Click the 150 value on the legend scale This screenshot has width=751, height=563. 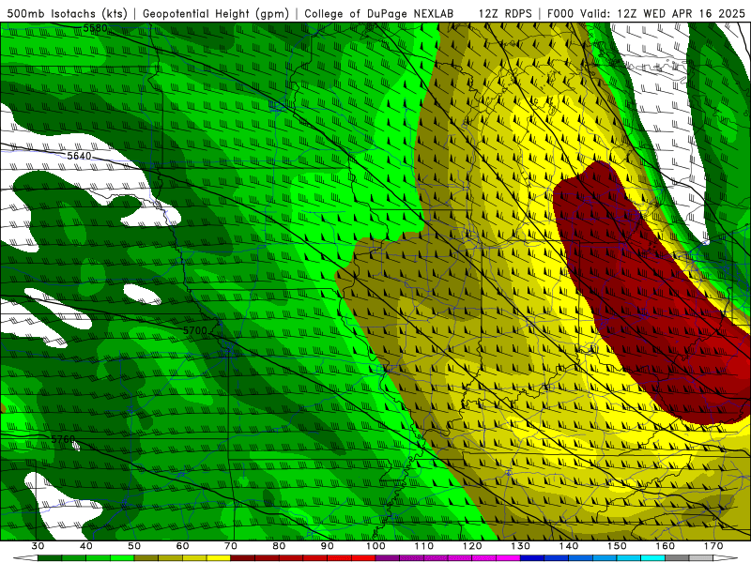pos(617,546)
